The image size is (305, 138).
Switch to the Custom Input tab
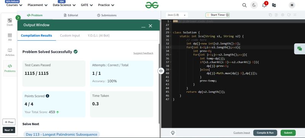(70, 35)
